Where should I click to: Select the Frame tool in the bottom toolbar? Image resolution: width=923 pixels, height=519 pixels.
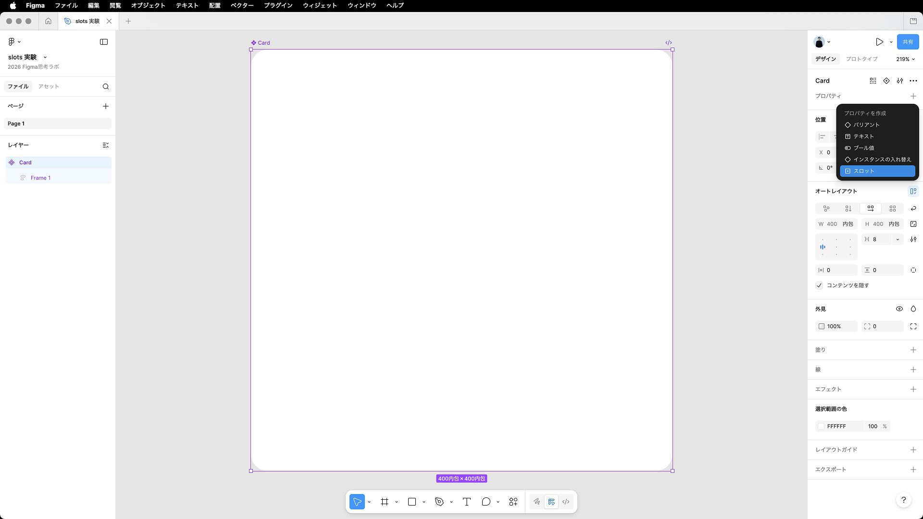coord(385,502)
